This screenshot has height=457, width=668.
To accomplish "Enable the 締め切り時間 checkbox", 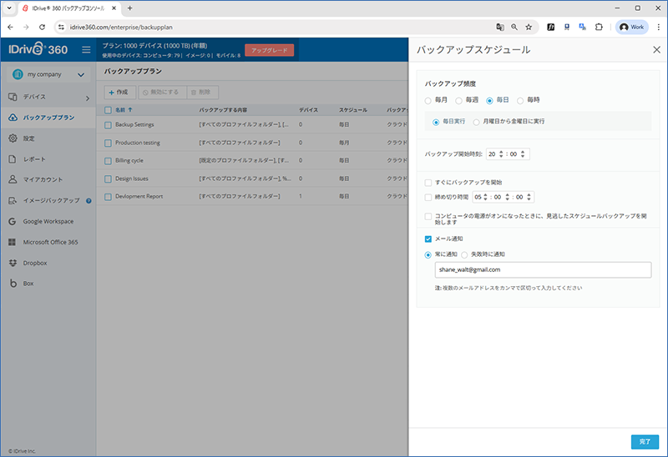I will pyautogui.click(x=428, y=197).
